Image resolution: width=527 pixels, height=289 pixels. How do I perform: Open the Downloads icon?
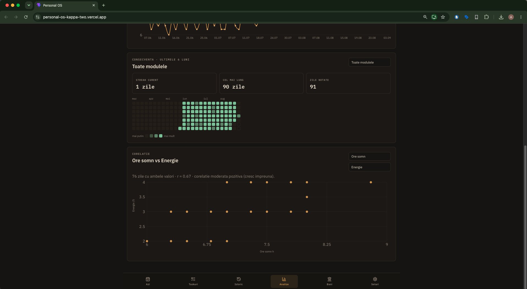pyautogui.click(x=501, y=17)
